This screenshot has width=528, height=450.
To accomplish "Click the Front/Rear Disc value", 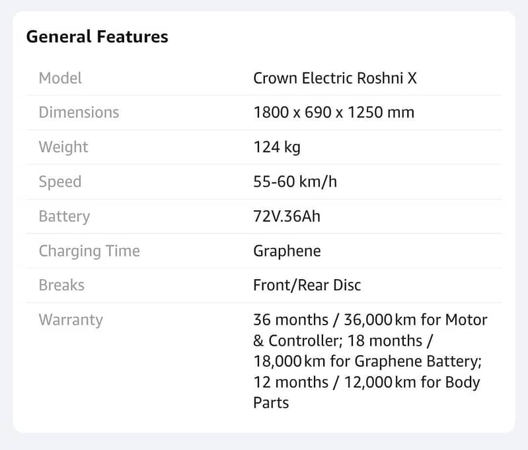I will click(x=307, y=285).
